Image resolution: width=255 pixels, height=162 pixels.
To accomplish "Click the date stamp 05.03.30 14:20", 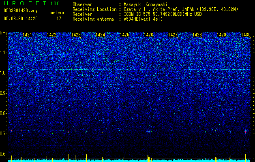I will [21, 19].
